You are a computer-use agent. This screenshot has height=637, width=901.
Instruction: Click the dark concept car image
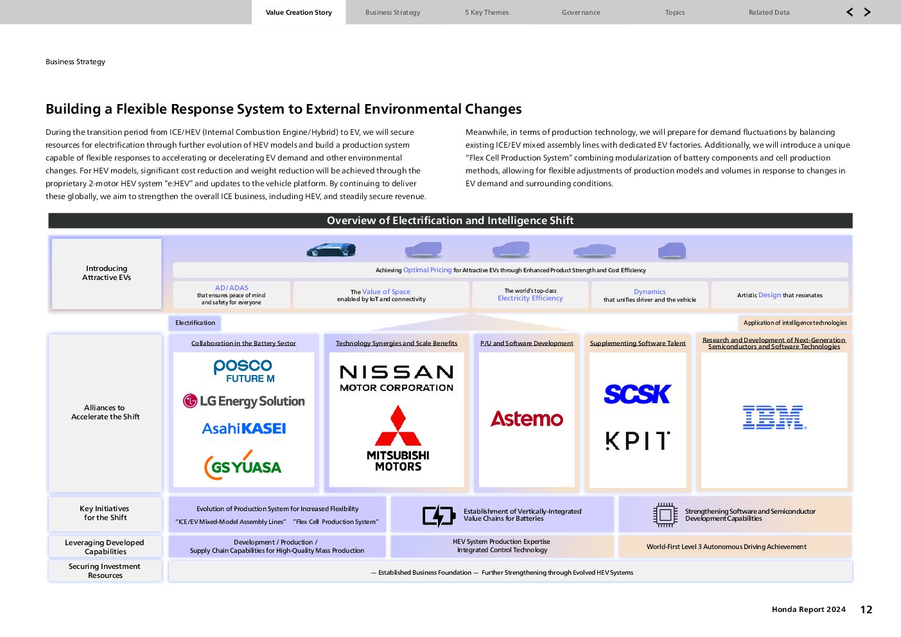pyautogui.click(x=331, y=250)
